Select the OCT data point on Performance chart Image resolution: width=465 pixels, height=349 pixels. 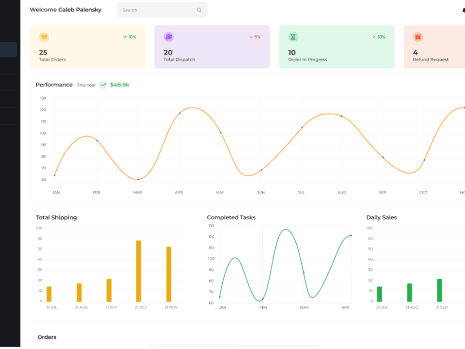pyautogui.click(x=425, y=160)
